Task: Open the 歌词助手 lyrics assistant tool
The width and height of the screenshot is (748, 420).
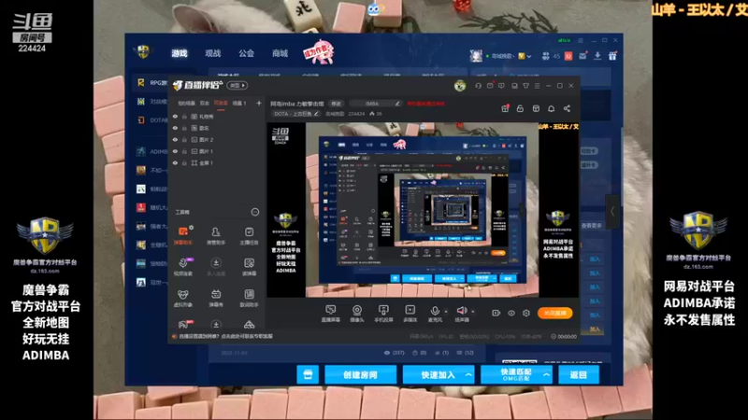Action: (249, 298)
